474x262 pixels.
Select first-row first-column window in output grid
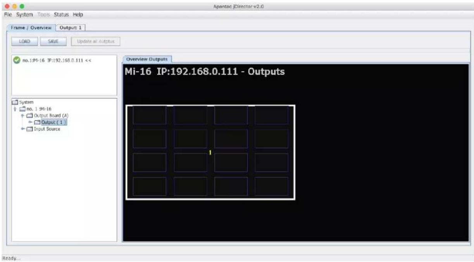[x=150, y=115]
